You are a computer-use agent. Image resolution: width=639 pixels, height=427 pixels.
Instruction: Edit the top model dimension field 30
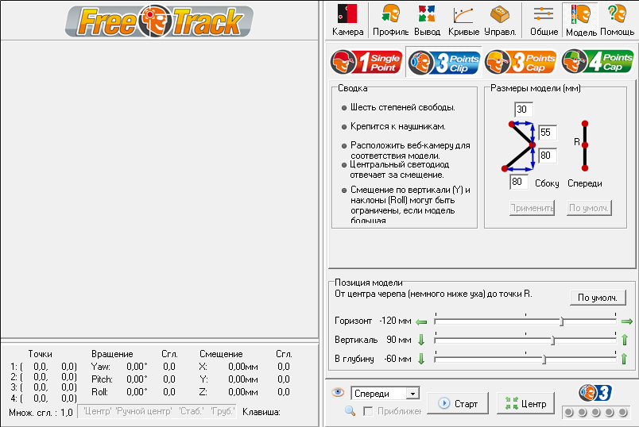point(523,110)
